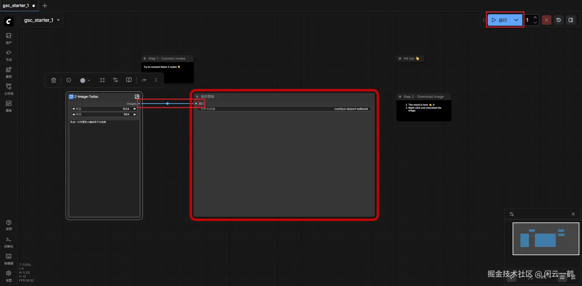Open the 模型 model library panel
This screenshot has width=582, height=286.
[8, 72]
